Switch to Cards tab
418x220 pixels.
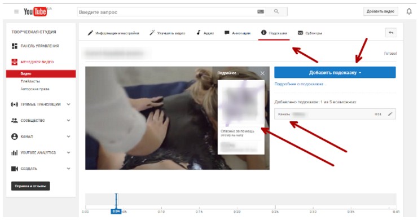coord(274,33)
